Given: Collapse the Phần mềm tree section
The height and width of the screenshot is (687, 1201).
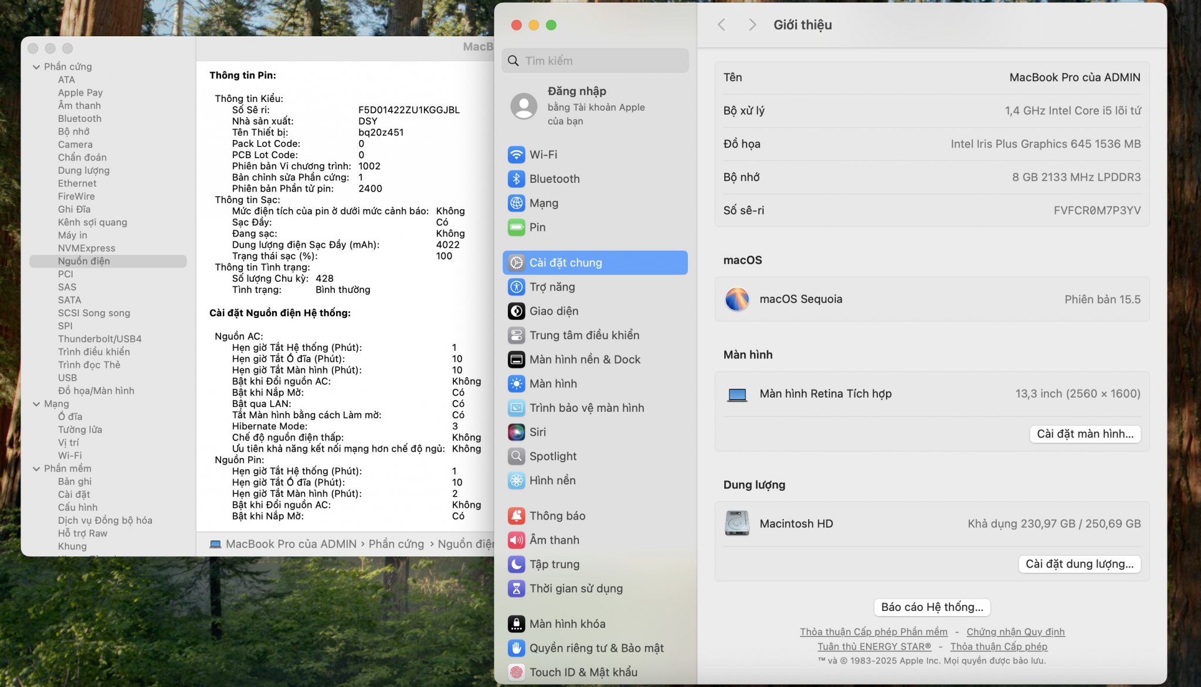Looking at the screenshot, I should coord(36,469).
